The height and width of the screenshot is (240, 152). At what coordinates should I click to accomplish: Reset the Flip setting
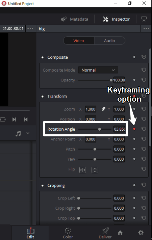click(144, 169)
